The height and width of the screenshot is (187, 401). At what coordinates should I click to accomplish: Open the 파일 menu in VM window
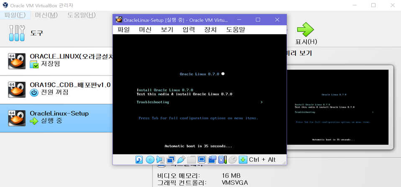(x=124, y=30)
